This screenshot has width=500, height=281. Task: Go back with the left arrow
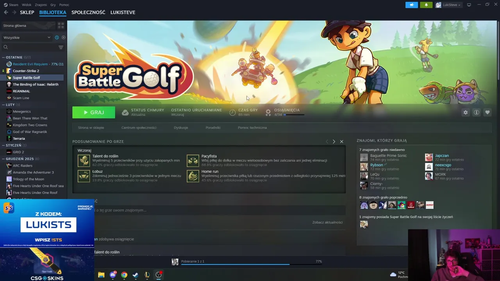(6, 12)
